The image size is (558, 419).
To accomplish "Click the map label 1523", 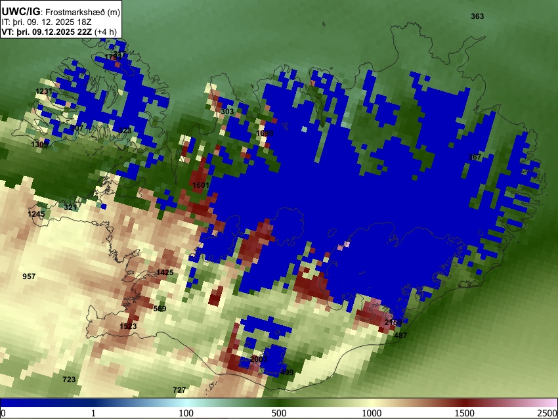I will 128,326.
